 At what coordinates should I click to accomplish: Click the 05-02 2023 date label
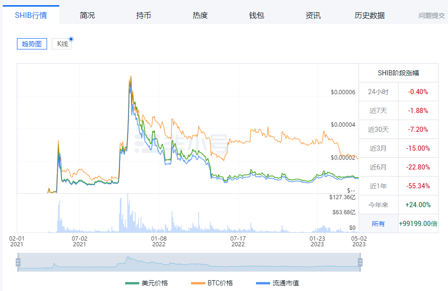[359, 241]
